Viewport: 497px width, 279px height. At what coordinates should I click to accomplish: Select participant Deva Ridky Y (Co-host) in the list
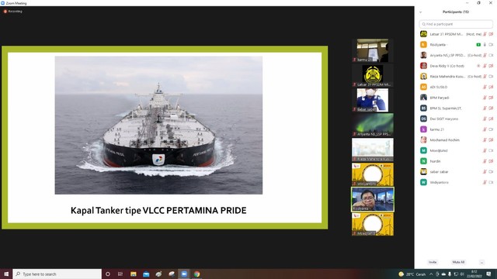click(x=447, y=66)
